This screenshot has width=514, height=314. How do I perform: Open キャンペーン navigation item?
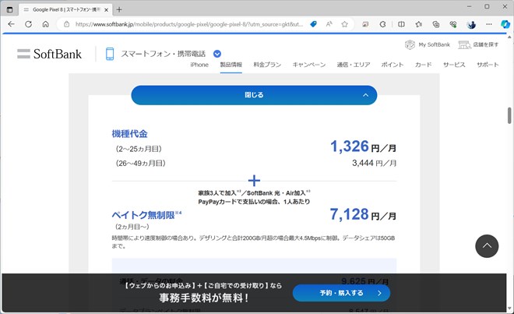[x=309, y=65]
